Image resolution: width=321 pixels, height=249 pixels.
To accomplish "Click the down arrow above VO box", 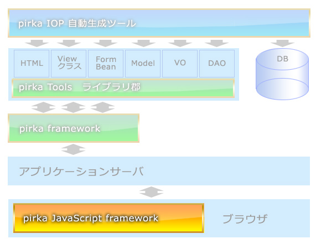I will [x=180, y=43].
